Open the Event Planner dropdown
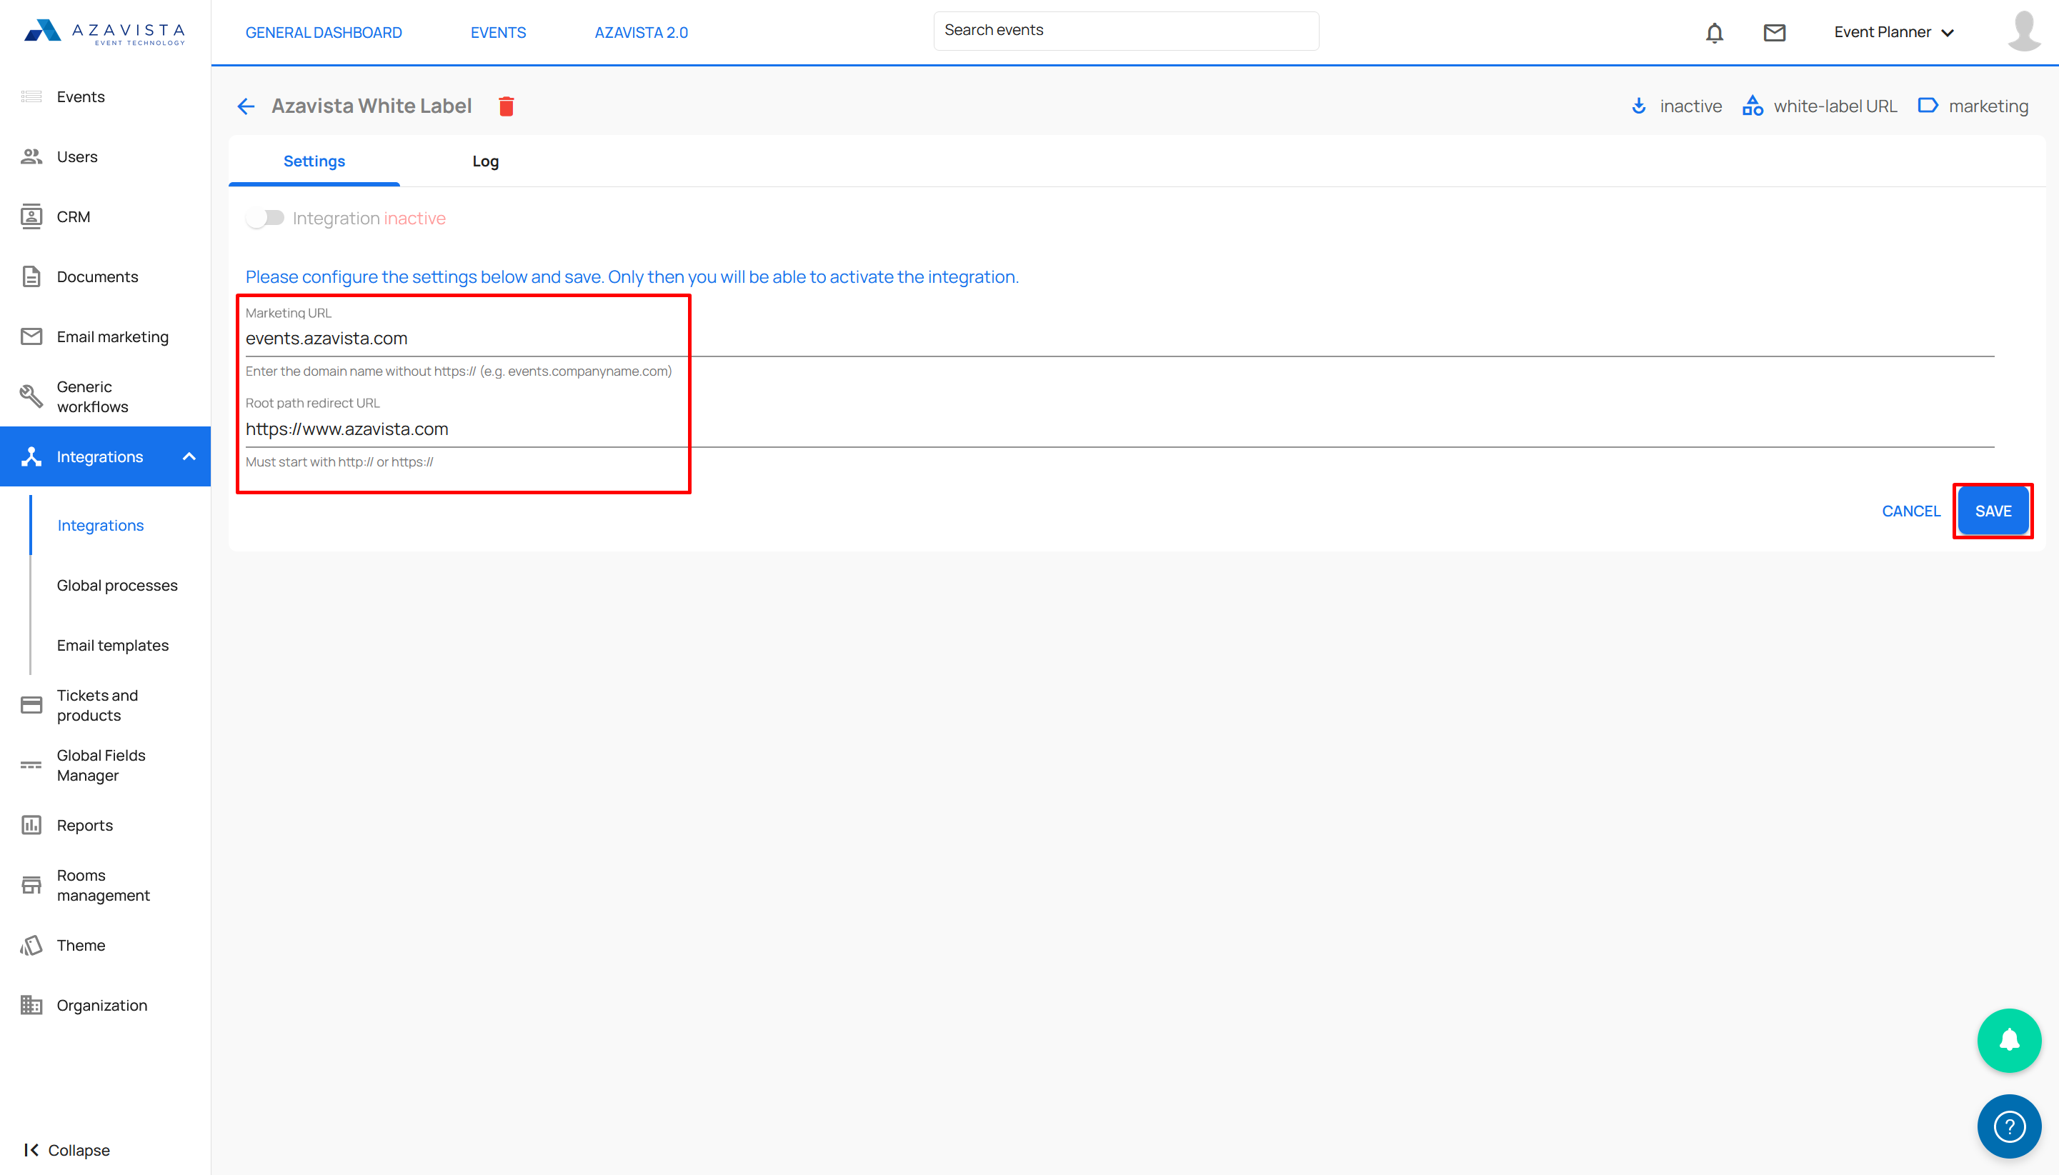The width and height of the screenshot is (2059, 1175). click(1893, 32)
